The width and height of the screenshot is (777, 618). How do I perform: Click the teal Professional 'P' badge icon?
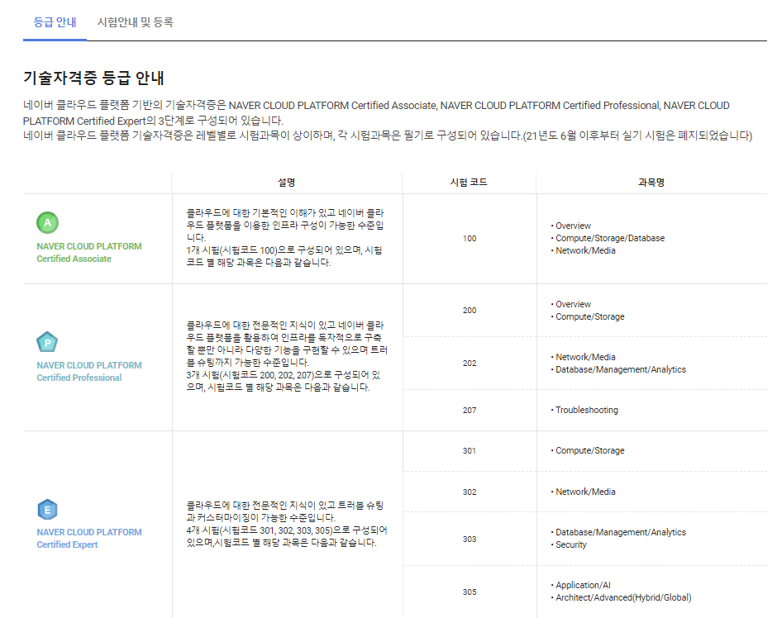(47, 342)
